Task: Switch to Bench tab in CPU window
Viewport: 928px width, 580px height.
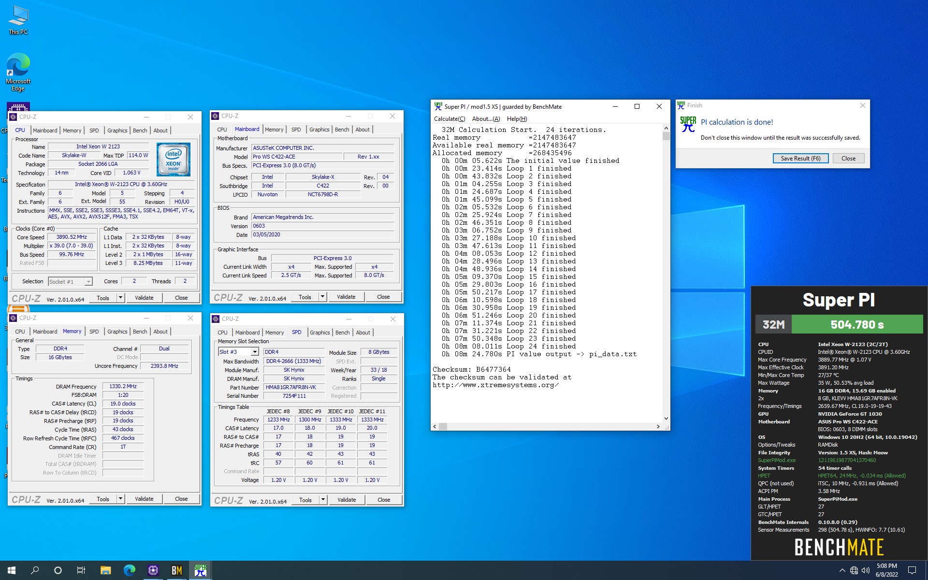Action: click(x=140, y=130)
